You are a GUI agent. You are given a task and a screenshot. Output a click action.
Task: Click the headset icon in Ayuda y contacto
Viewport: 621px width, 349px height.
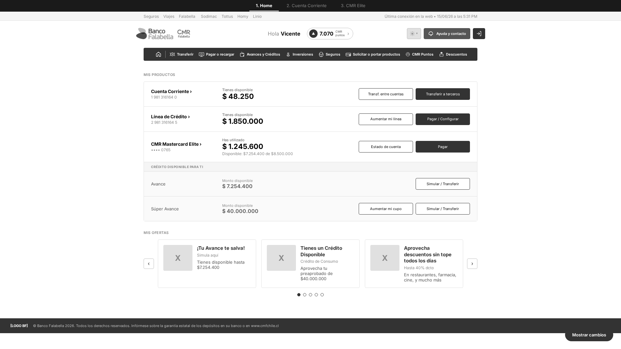[431, 34]
